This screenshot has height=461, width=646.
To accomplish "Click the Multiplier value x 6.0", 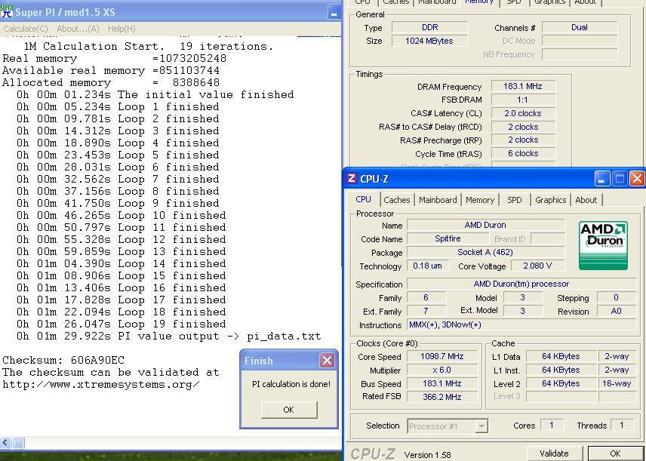I will coord(442,370).
